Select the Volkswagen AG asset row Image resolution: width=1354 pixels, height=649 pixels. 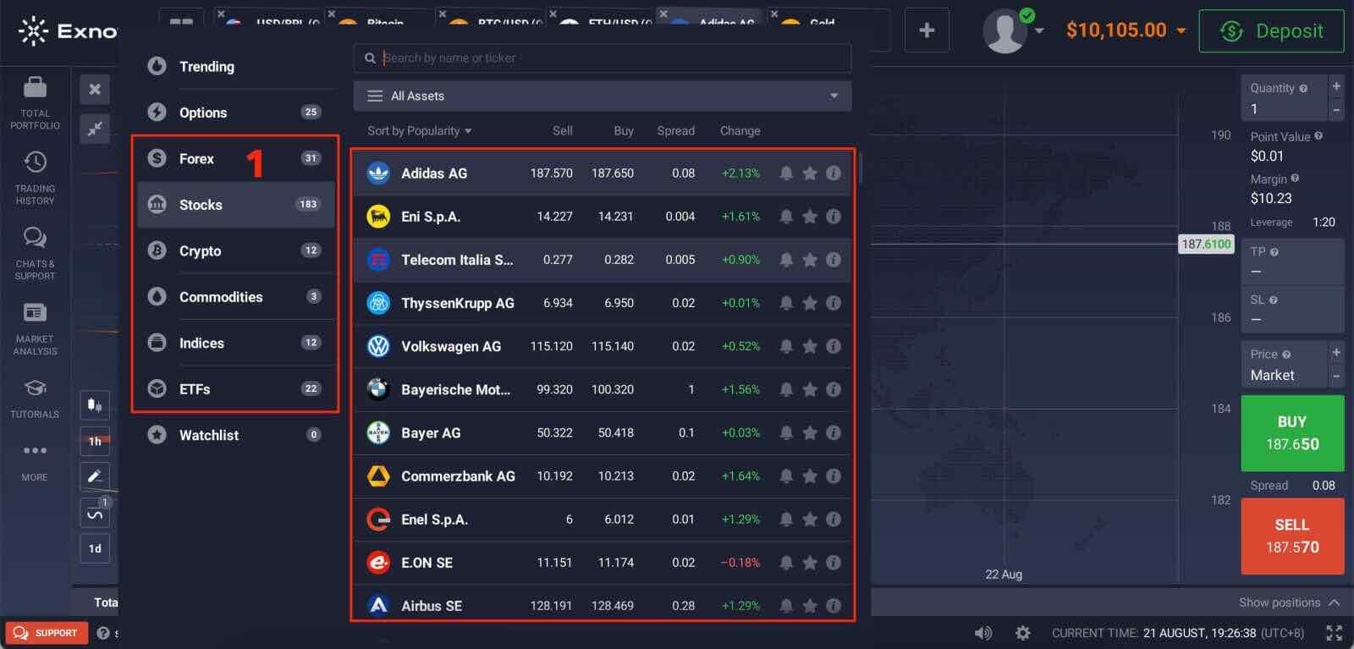(x=603, y=346)
